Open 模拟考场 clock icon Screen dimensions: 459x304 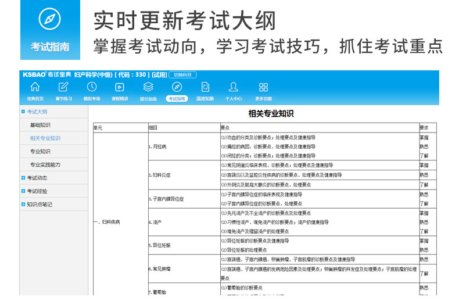(92, 87)
